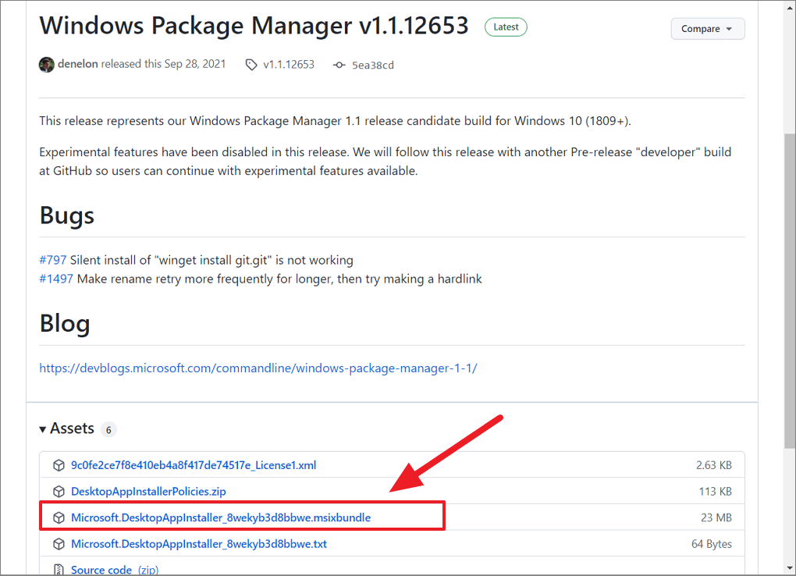Click the package icon beside the msixbundle asset
The width and height of the screenshot is (796, 576).
[x=59, y=517]
